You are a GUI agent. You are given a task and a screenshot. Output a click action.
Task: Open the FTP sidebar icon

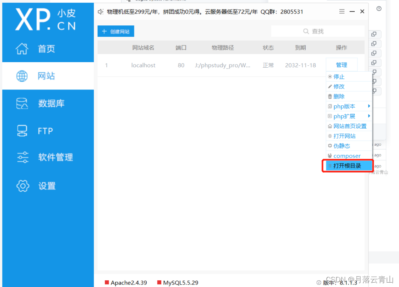tap(23, 130)
